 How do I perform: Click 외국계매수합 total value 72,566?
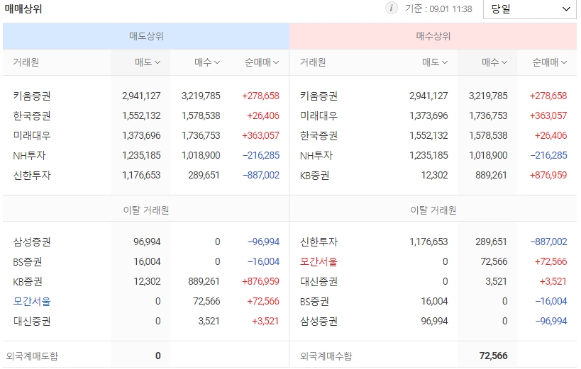click(x=493, y=356)
